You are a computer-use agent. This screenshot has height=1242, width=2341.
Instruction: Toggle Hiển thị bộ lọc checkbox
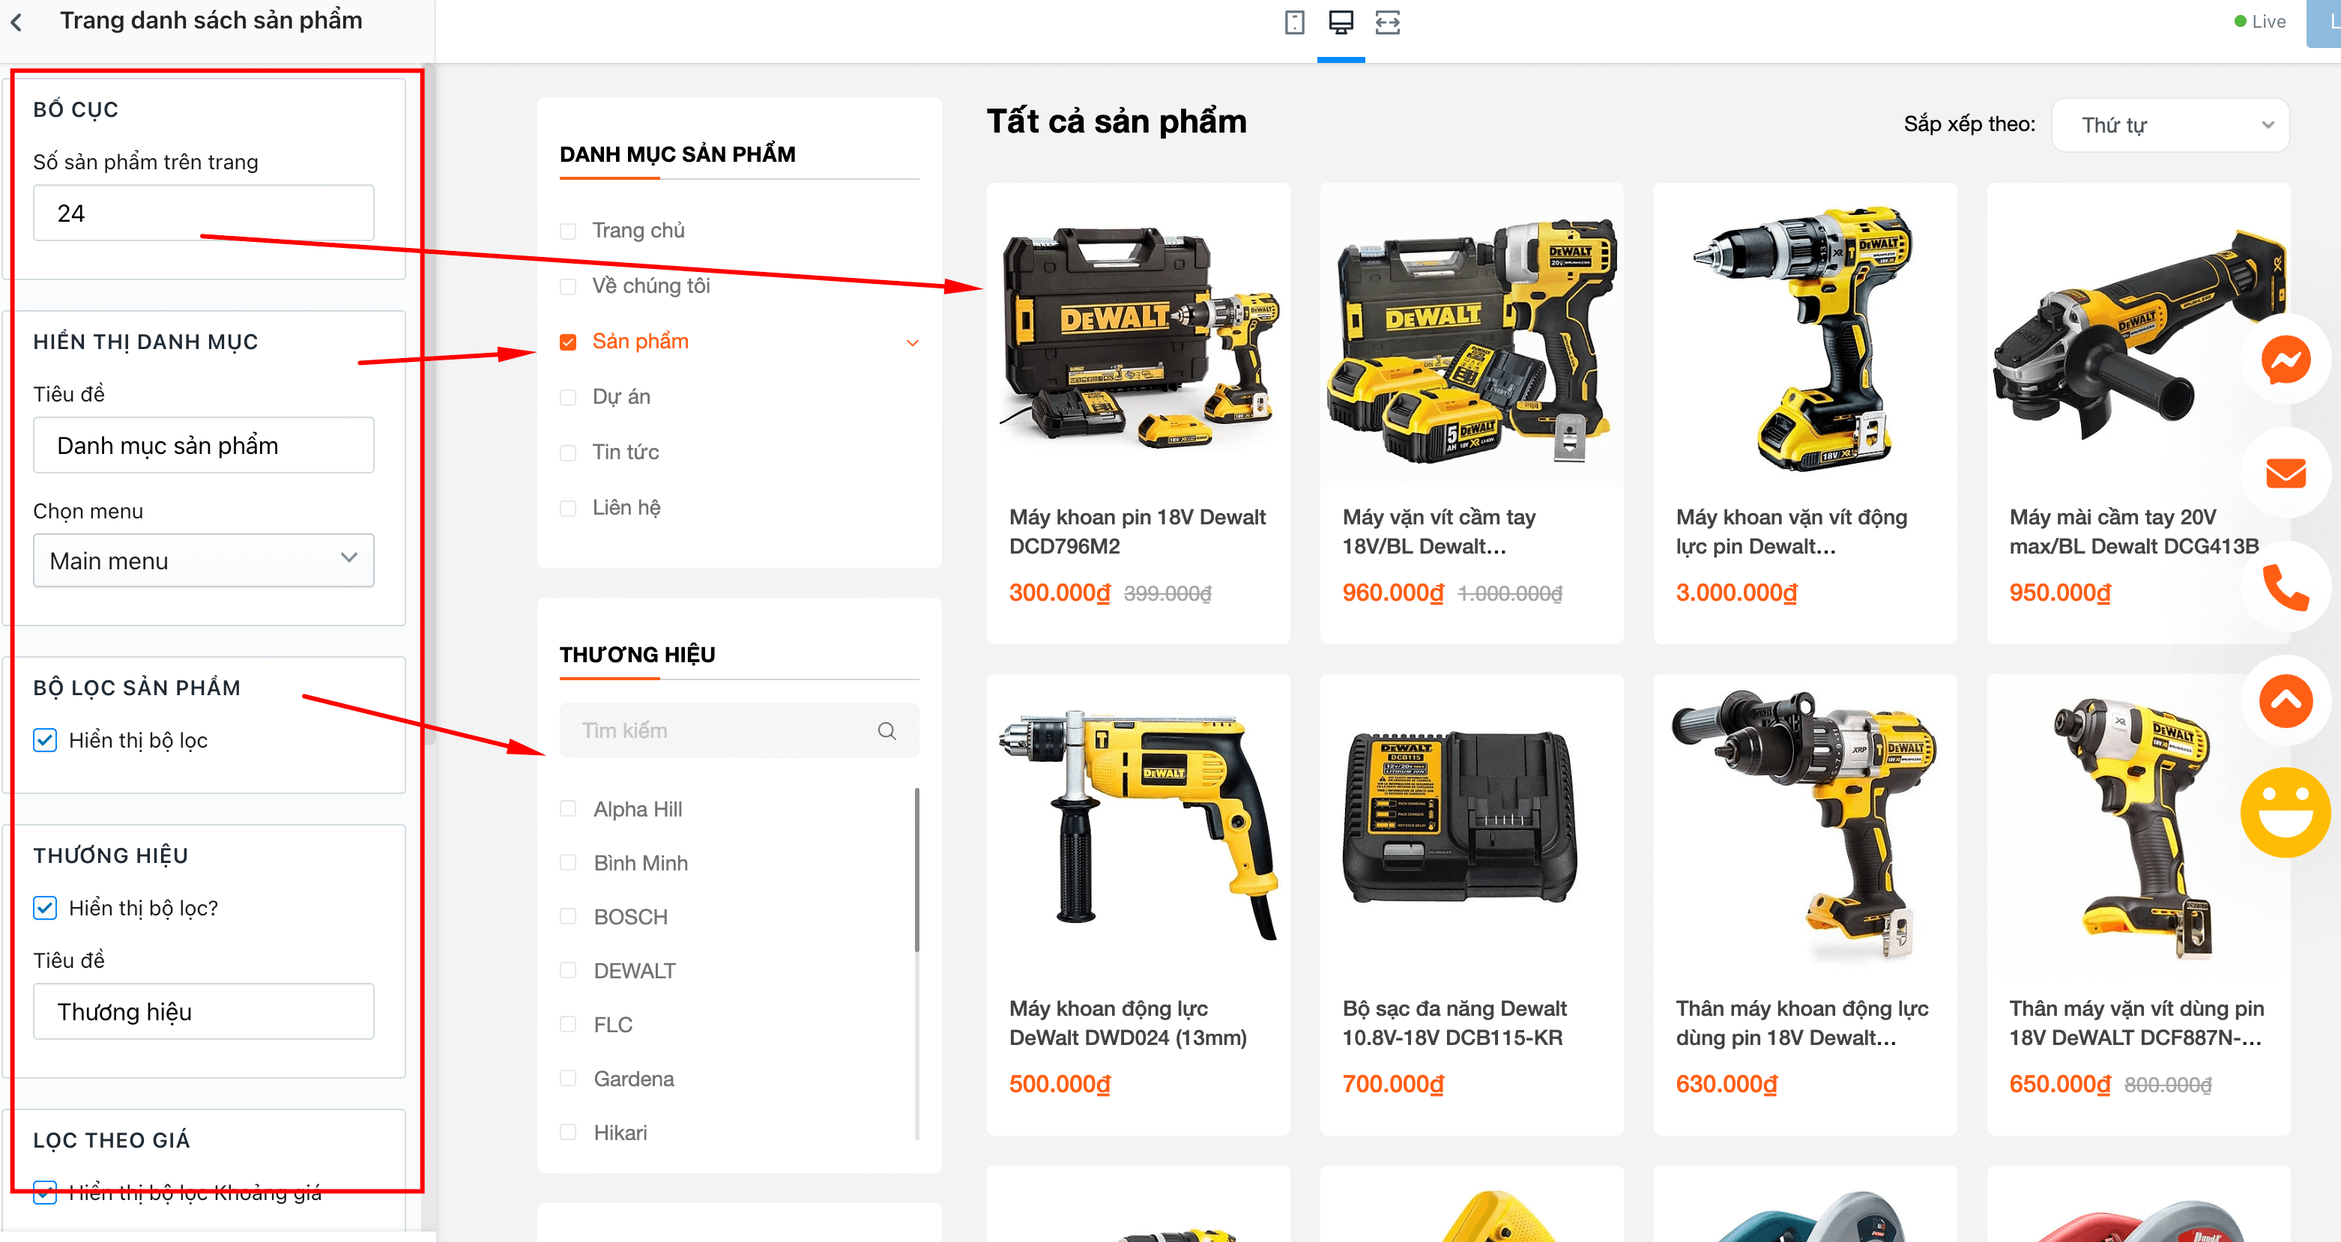pyautogui.click(x=44, y=740)
